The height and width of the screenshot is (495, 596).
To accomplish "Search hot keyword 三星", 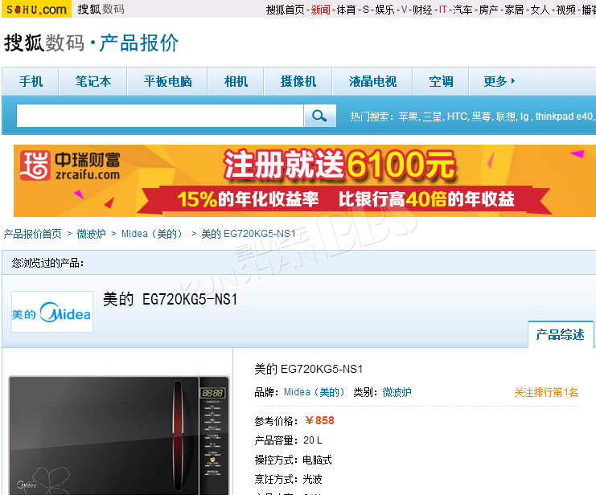I will pyautogui.click(x=432, y=117).
